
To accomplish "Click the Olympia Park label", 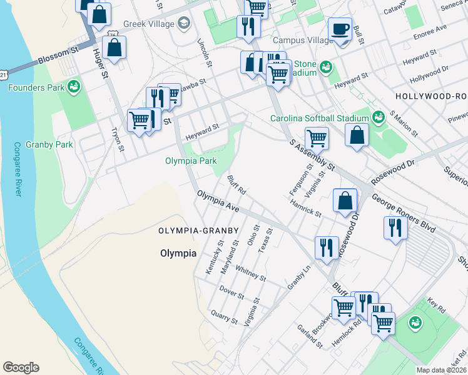I will [x=191, y=161].
